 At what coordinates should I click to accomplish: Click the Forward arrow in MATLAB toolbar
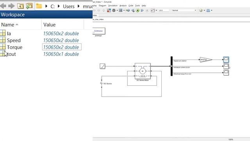point(11,6)
